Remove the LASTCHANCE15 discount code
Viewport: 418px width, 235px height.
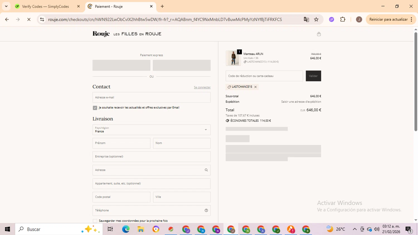pos(255,87)
